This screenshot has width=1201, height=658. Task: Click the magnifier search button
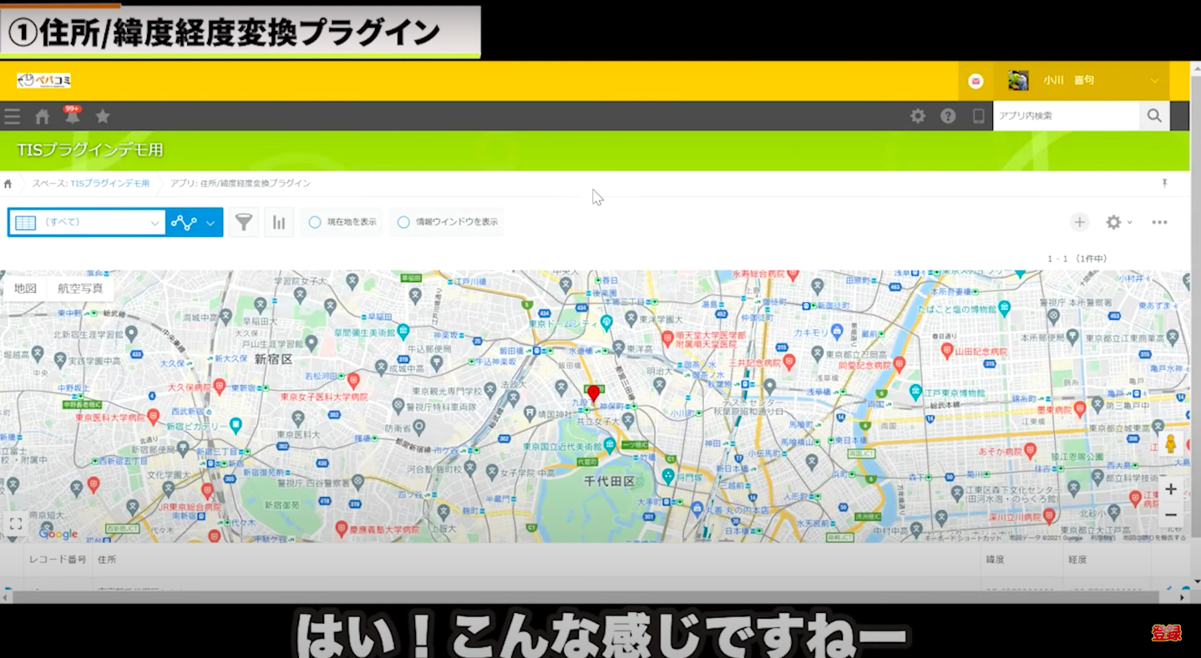click(x=1154, y=116)
